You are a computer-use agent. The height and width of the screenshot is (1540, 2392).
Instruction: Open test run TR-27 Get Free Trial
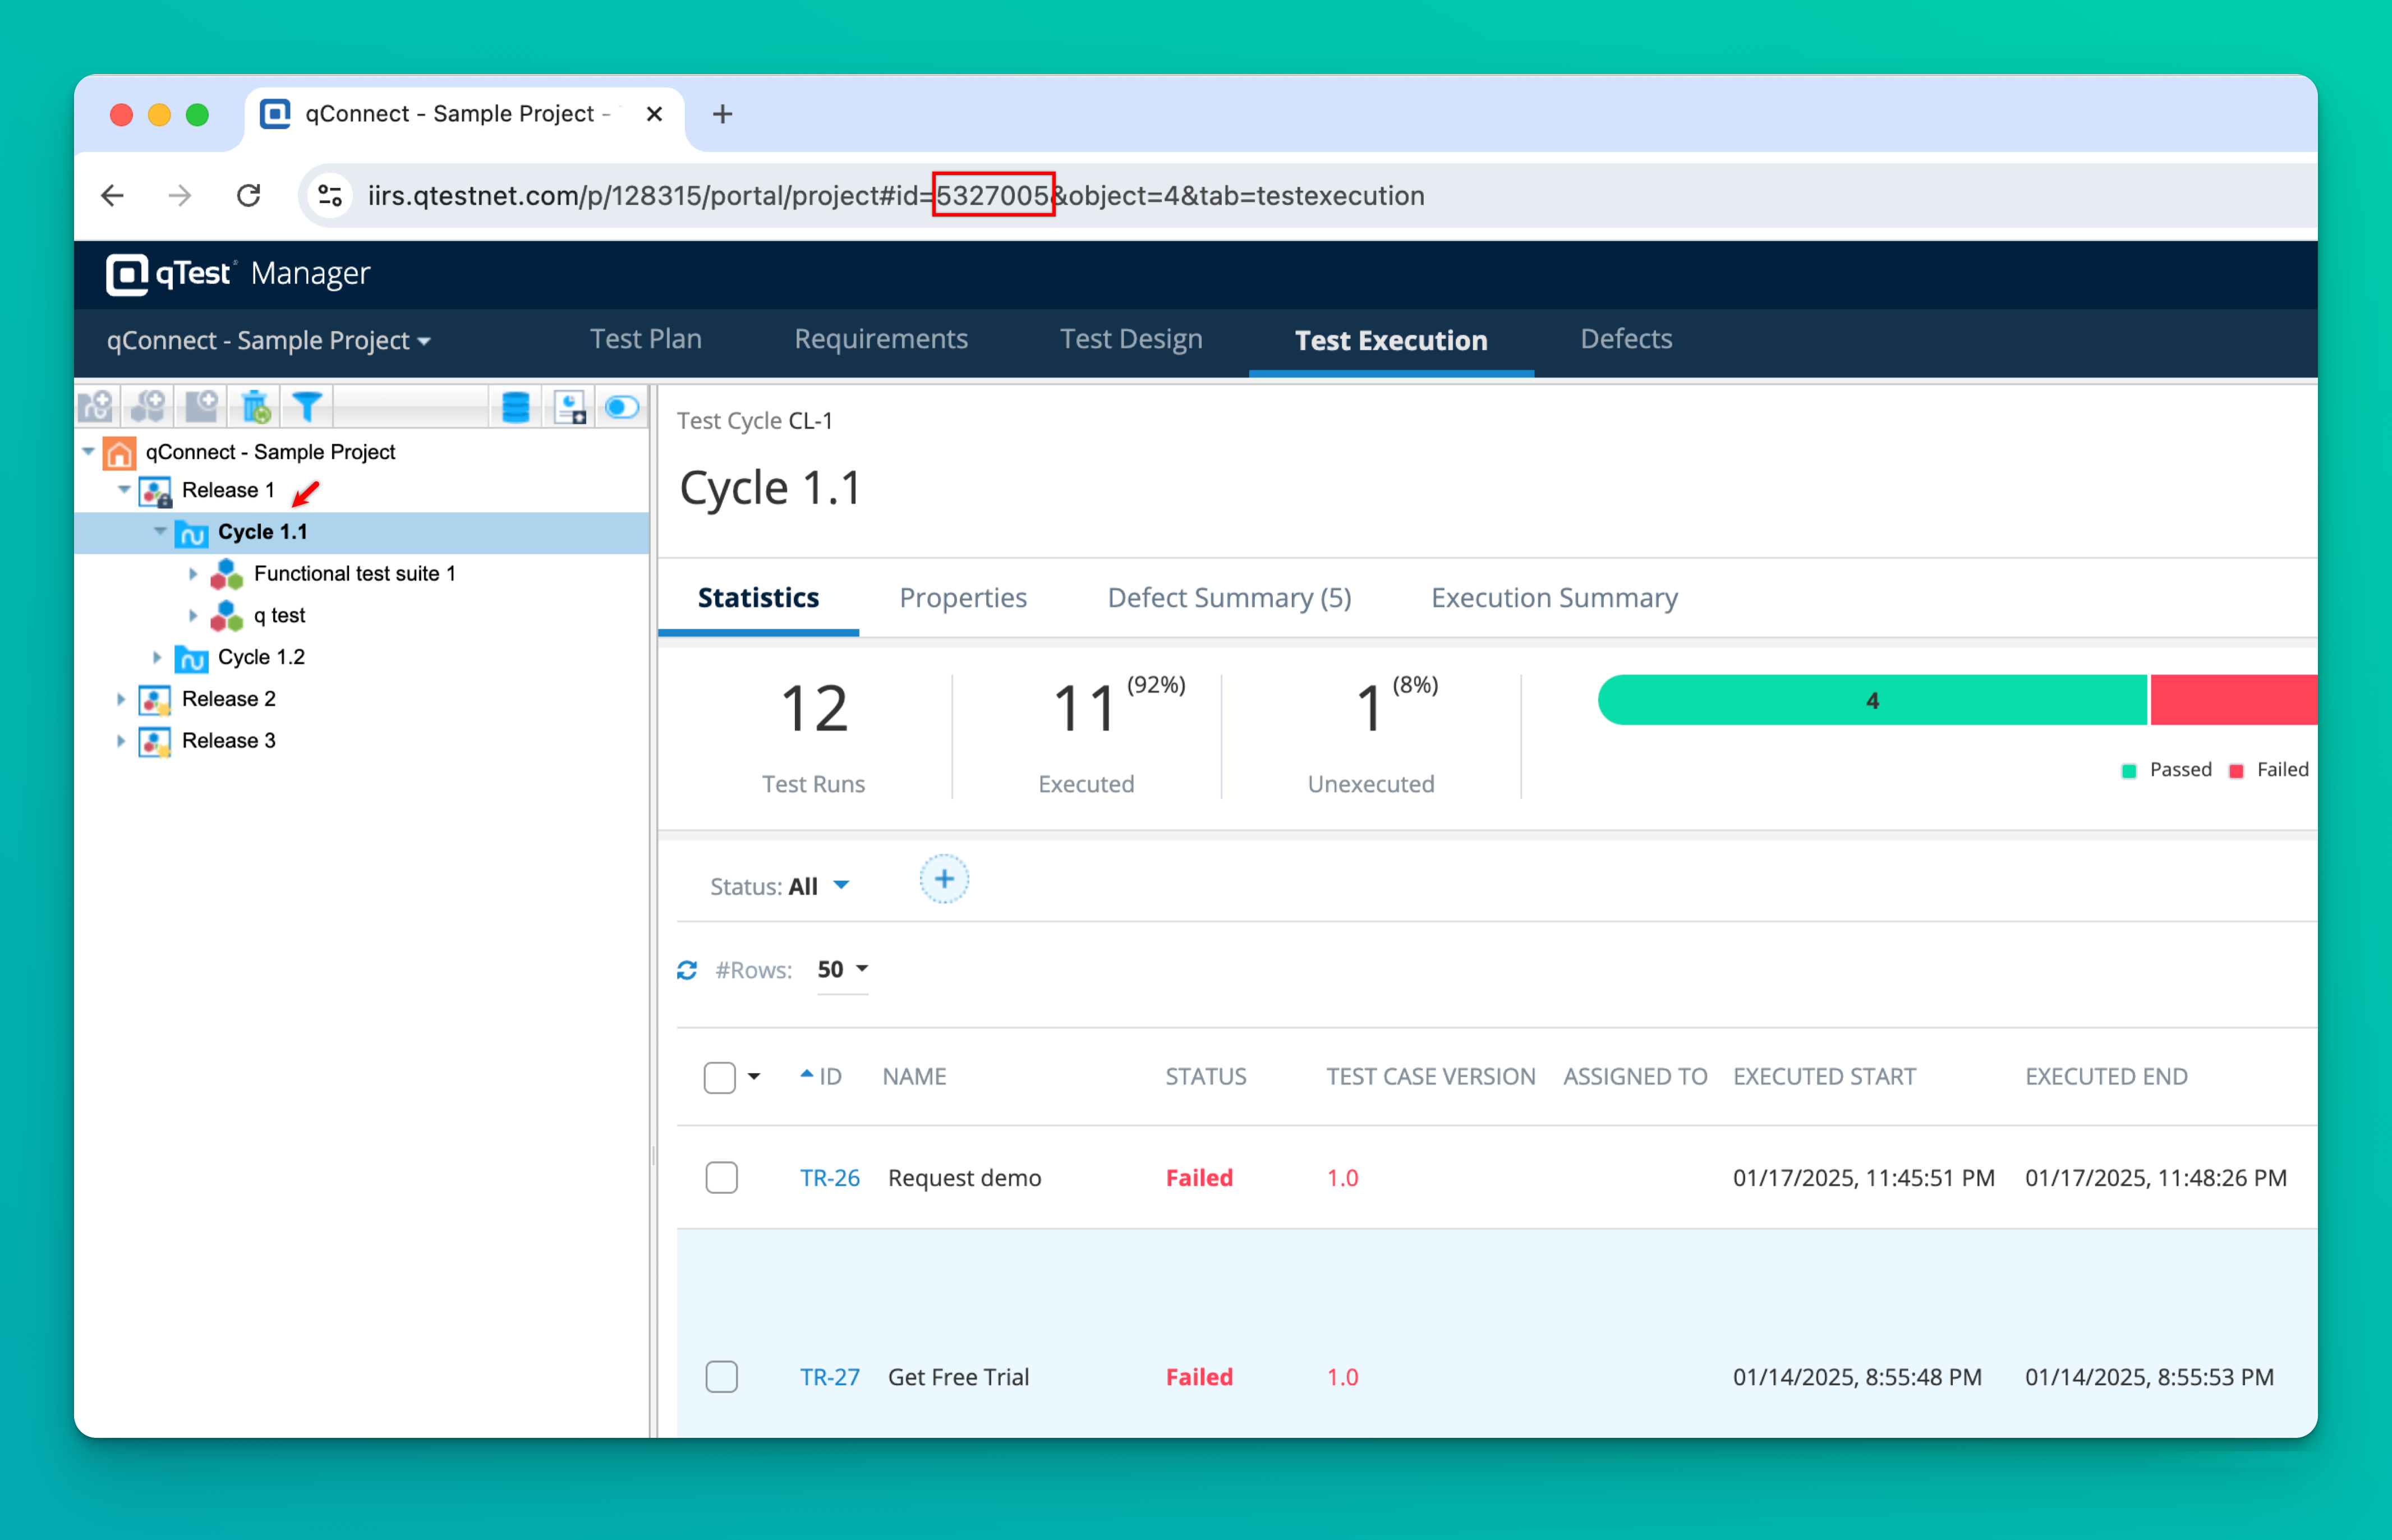click(829, 1376)
